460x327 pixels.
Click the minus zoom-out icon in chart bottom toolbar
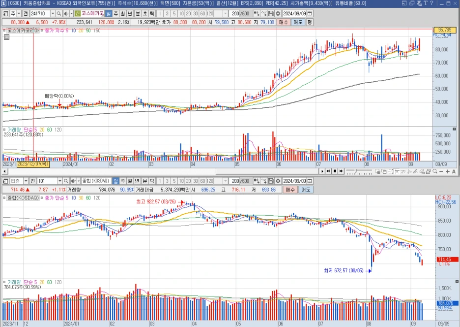[x=441, y=171]
